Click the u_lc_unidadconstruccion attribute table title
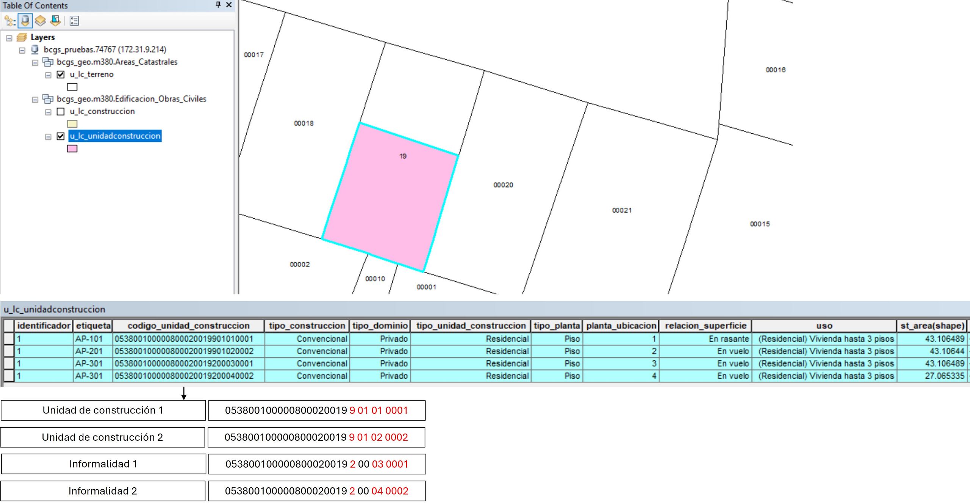This screenshot has width=970, height=504. (55, 309)
